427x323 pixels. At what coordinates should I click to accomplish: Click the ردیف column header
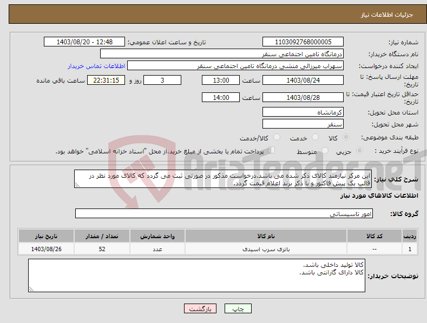click(x=410, y=236)
